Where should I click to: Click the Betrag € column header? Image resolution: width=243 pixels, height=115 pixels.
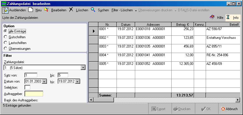183,25
